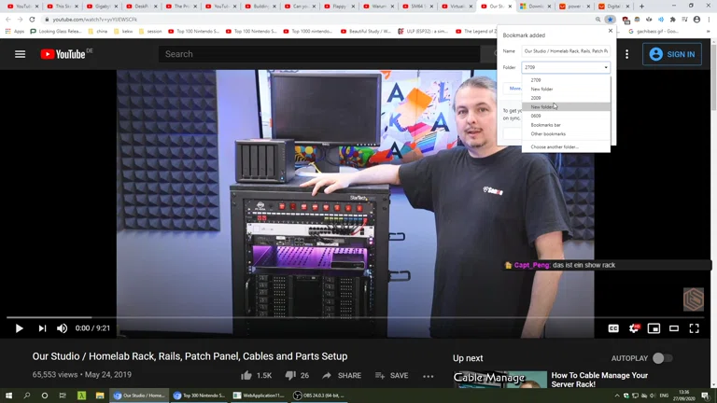Play the YouTube video
717x403 pixels.
coord(19,328)
